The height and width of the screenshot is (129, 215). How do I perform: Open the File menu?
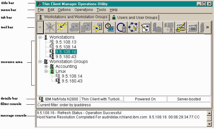[x=40, y=10]
